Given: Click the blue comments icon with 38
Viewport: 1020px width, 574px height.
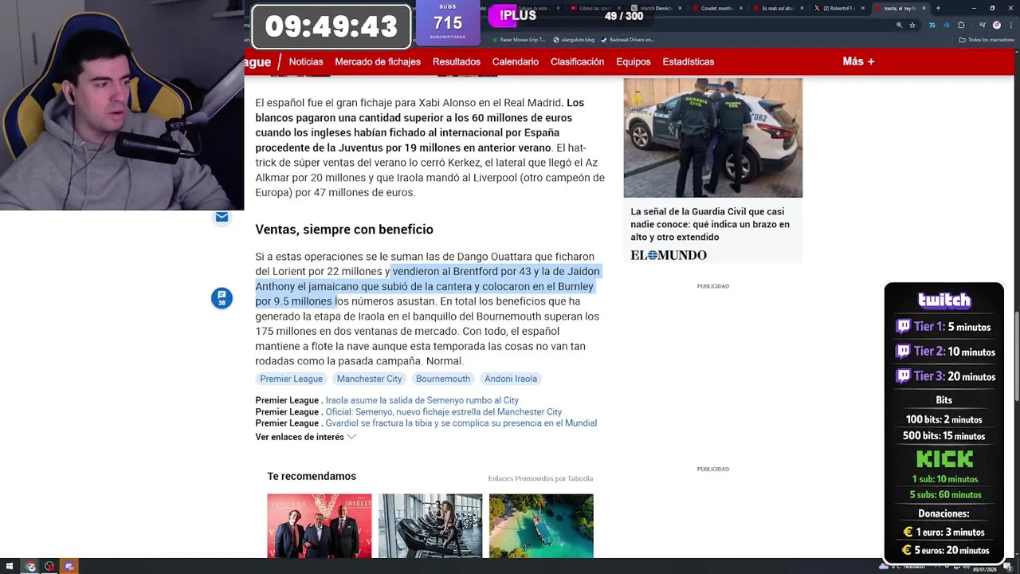Looking at the screenshot, I should pyautogui.click(x=222, y=298).
